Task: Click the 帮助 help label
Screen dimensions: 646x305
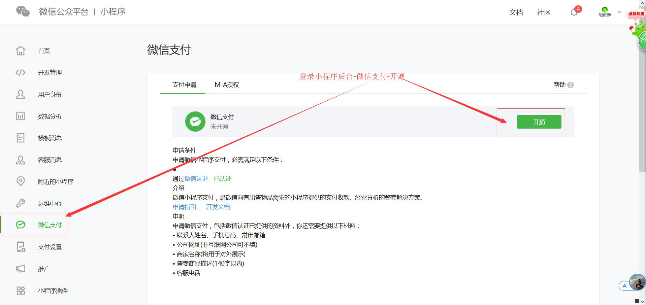Action: pos(559,85)
